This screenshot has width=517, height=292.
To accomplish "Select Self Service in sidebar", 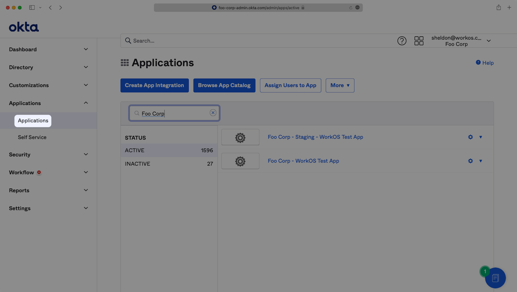I will pyautogui.click(x=32, y=137).
